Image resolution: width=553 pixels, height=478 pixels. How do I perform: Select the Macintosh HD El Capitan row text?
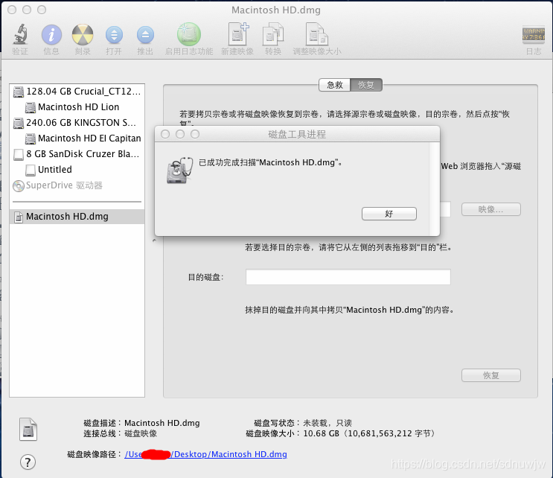point(89,138)
